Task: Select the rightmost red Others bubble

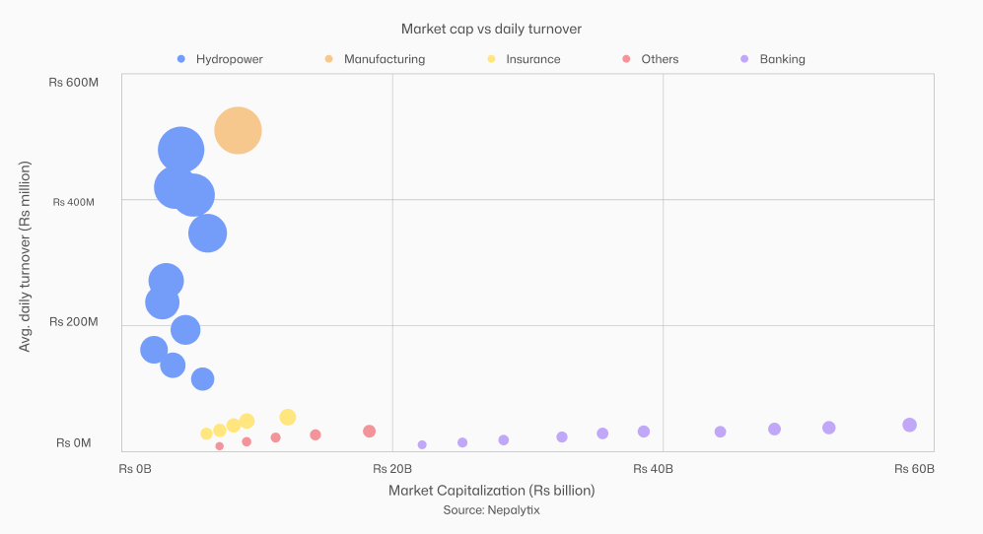Action: (x=369, y=431)
